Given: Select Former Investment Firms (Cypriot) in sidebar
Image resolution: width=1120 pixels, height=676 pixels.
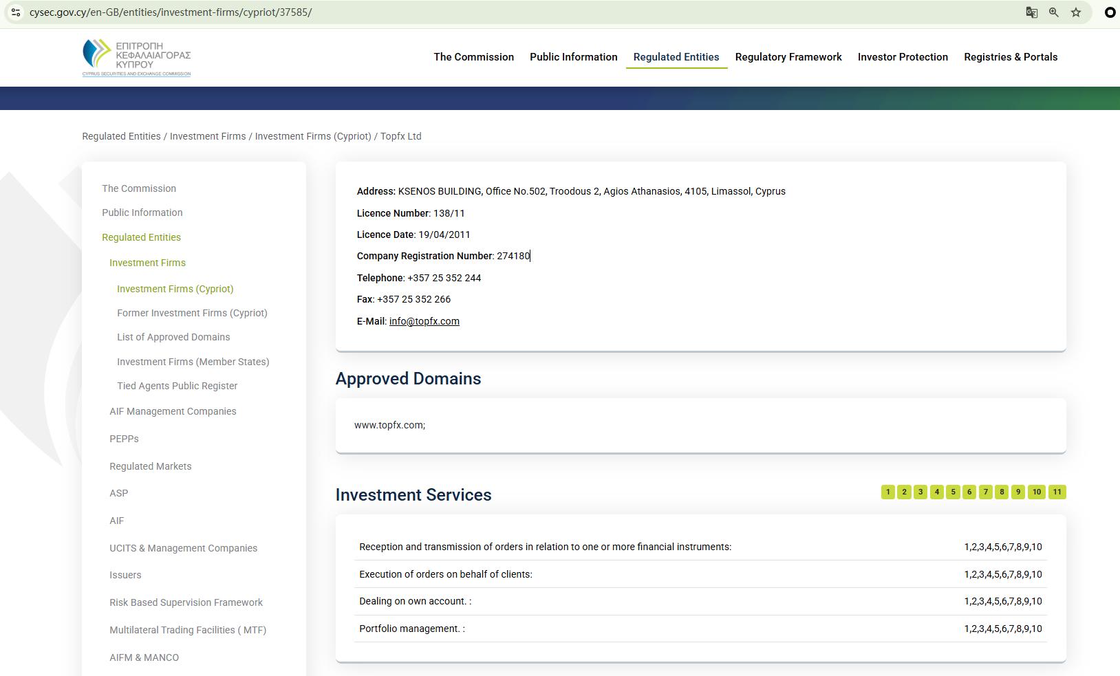Looking at the screenshot, I should [x=192, y=313].
